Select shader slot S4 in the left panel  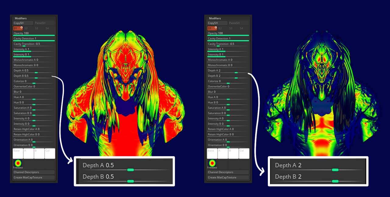click(50, 28)
